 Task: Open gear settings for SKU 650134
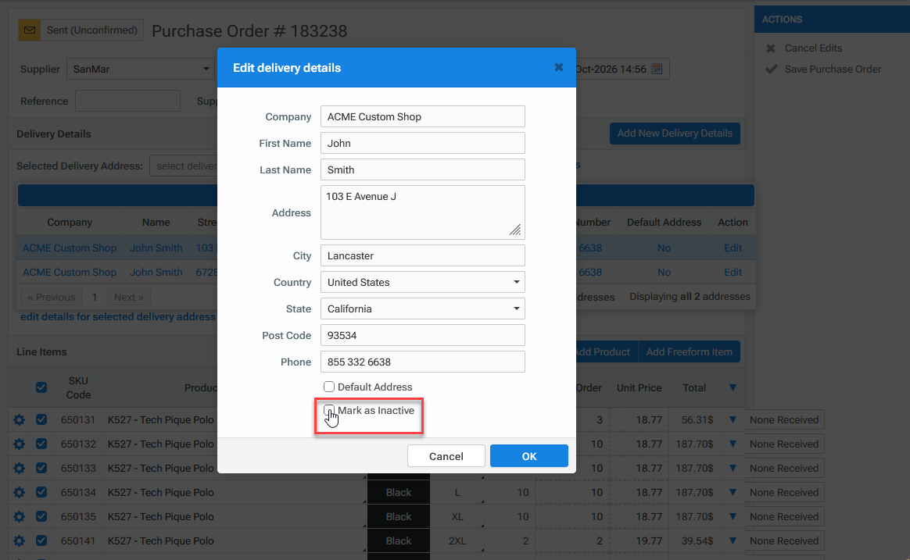tap(19, 492)
